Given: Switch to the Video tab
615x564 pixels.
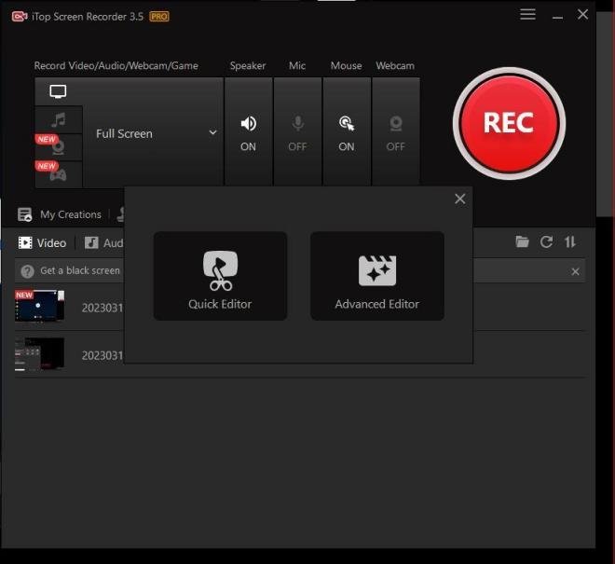Looking at the screenshot, I should click(x=43, y=242).
